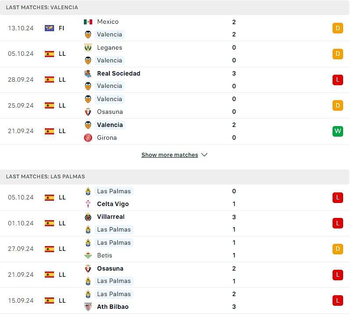Open Show more matches link
Viewport: 351px width, 315px height.
click(170, 155)
